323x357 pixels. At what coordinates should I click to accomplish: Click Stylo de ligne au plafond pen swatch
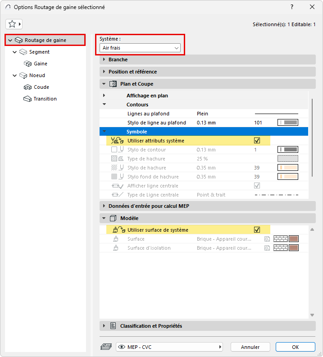[x=288, y=123]
